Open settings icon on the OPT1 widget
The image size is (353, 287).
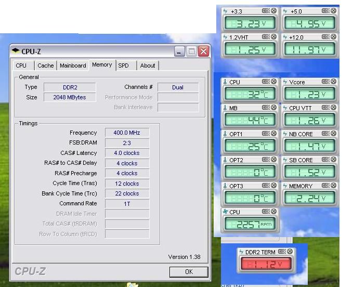pos(266,134)
